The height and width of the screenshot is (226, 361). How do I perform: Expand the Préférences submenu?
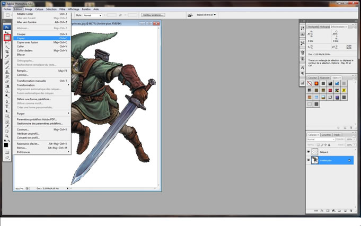(42, 152)
